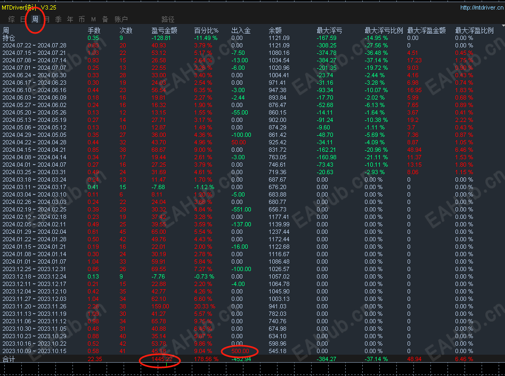Click the -137.00 withdrawal value
This screenshot has height=376, width=505.
point(241,224)
